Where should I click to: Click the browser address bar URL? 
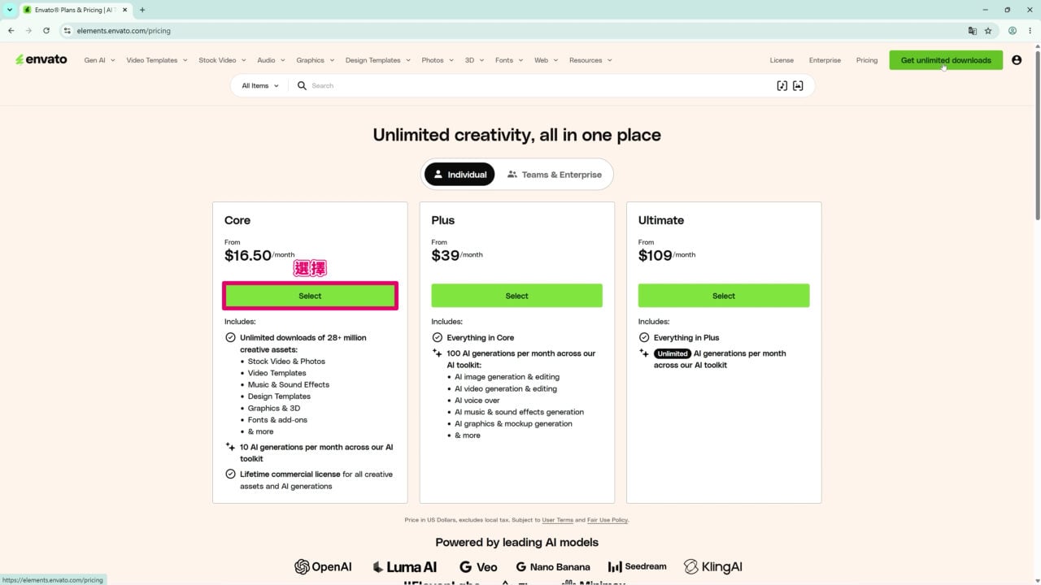pos(124,31)
